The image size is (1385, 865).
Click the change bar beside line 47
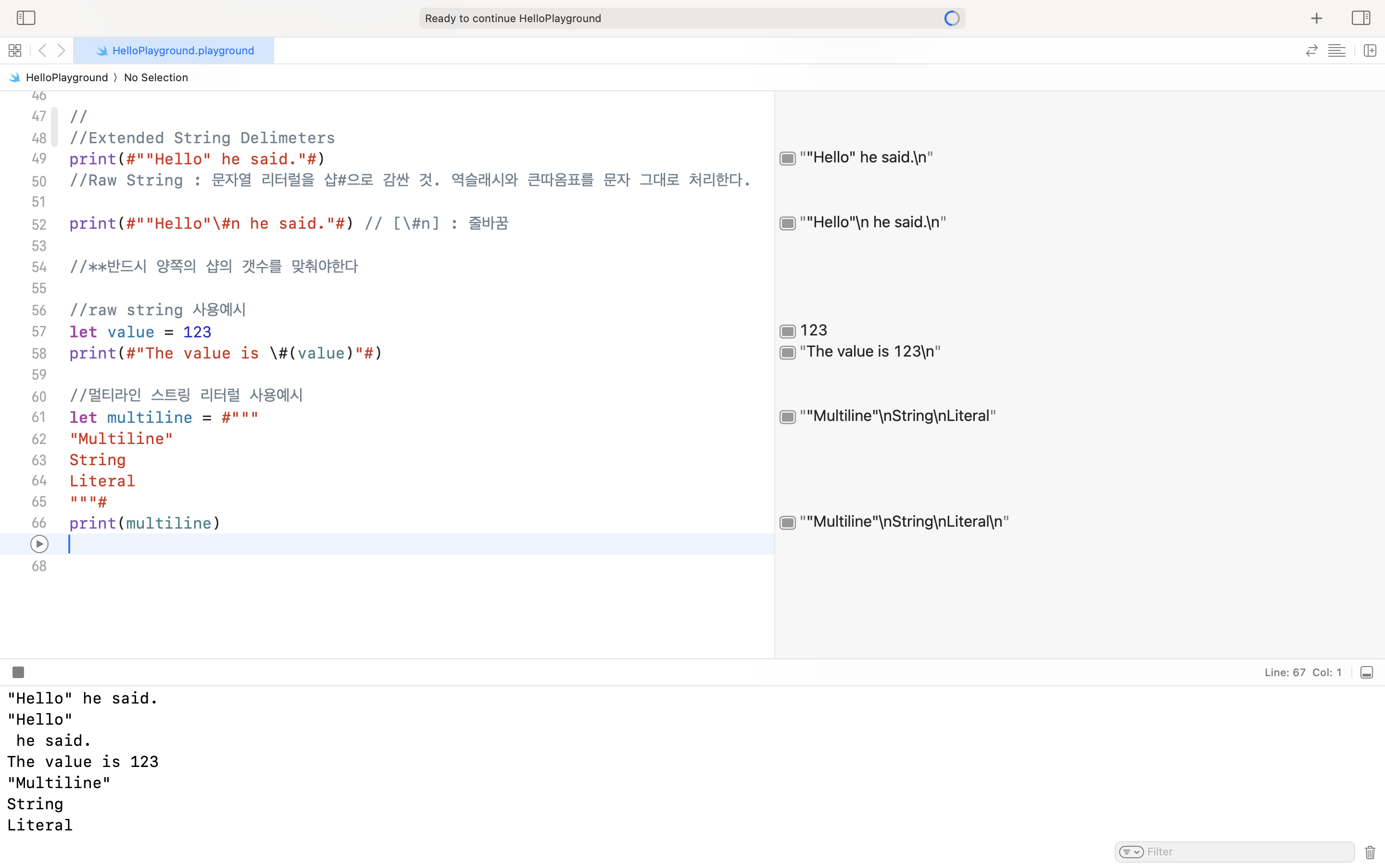pos(54,126)
